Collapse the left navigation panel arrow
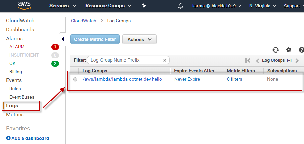Screen dimensions: 304x144 63,39
